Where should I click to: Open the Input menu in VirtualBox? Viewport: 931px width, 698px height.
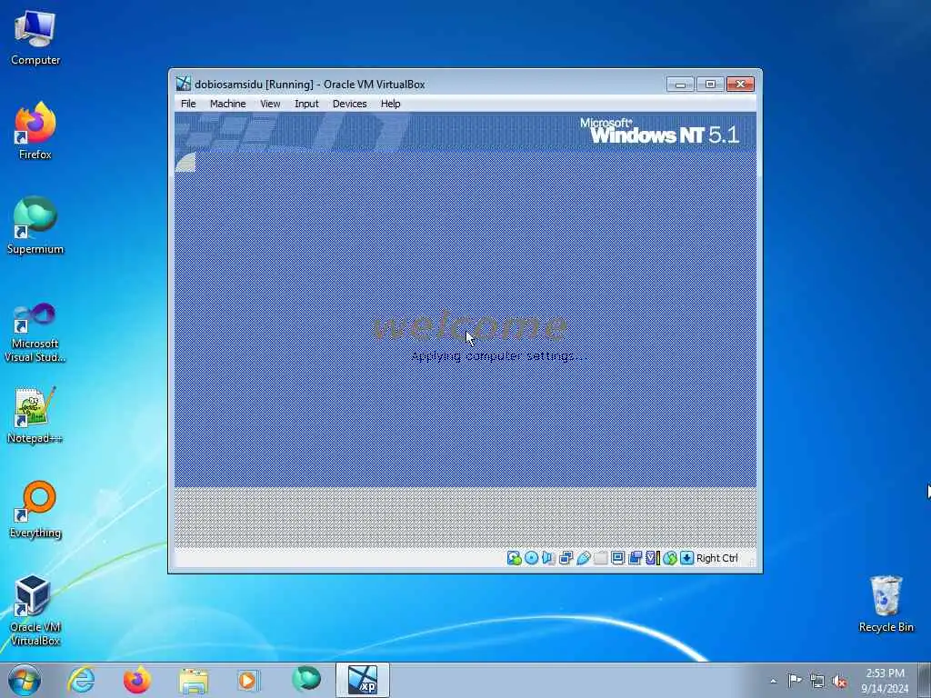tap(306, 104)
